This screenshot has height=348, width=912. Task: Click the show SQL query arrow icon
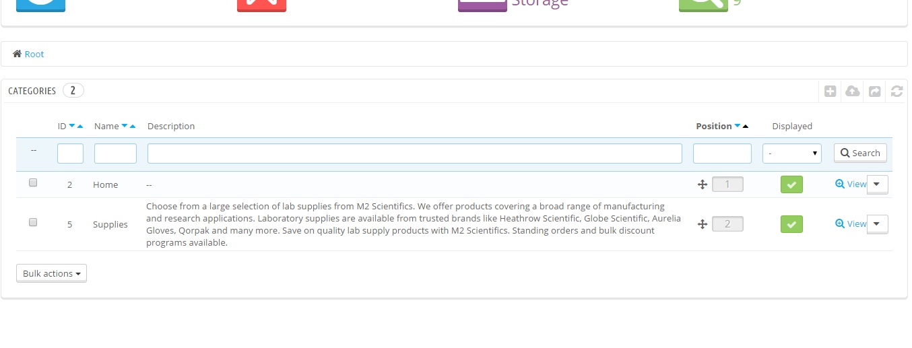click(x=874, y=91)
